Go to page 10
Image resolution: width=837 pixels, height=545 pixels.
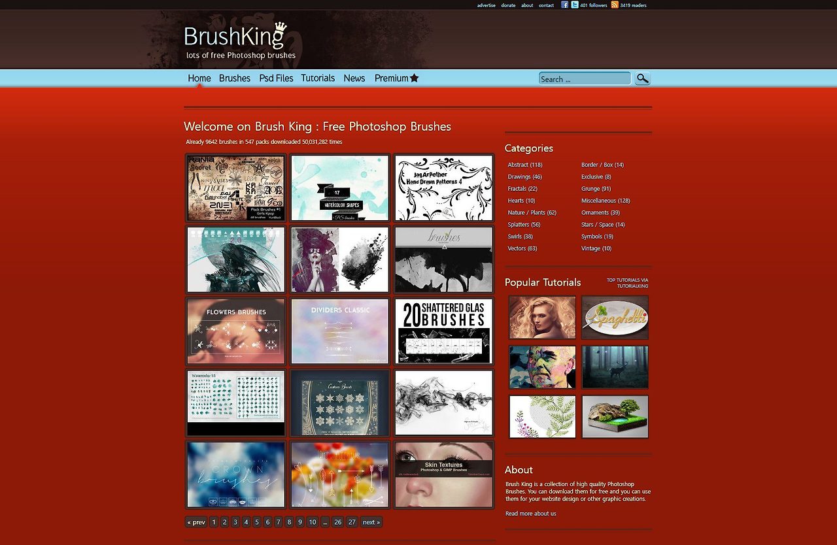313,522
